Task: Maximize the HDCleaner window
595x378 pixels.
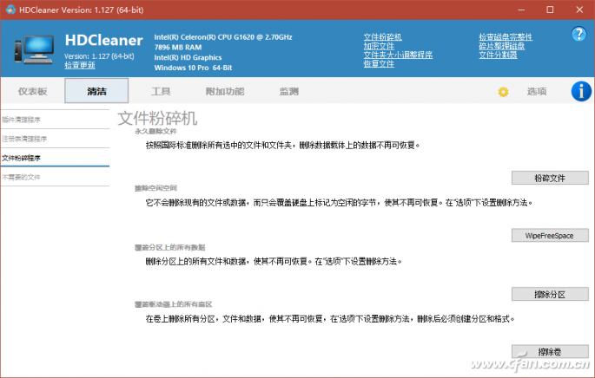Action: [x=550, y=10]
